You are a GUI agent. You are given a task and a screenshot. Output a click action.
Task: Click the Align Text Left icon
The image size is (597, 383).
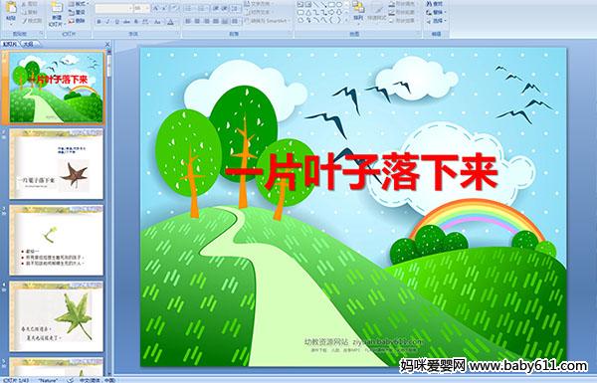click(x=188, y=21)
